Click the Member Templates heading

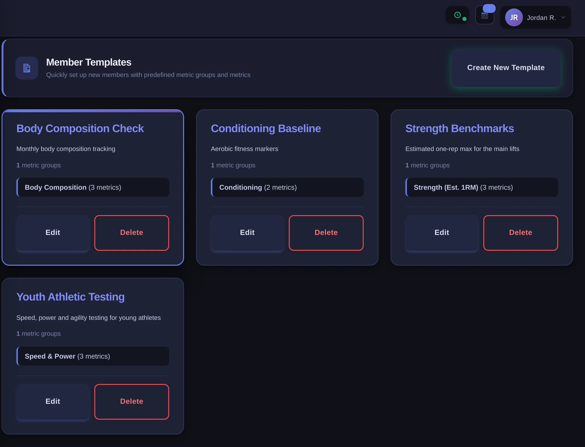[89, 62]
